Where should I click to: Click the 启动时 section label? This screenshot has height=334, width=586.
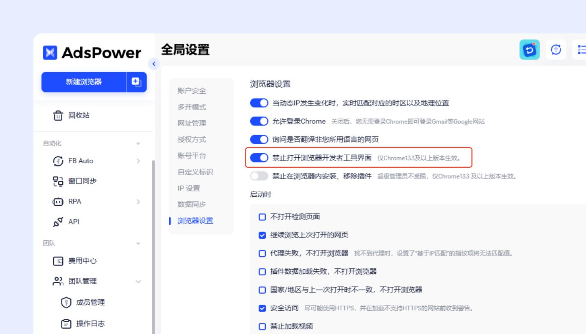tap(260, 194)
